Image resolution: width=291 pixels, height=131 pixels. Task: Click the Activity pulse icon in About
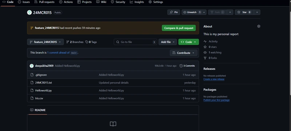[x=205, y=41]
